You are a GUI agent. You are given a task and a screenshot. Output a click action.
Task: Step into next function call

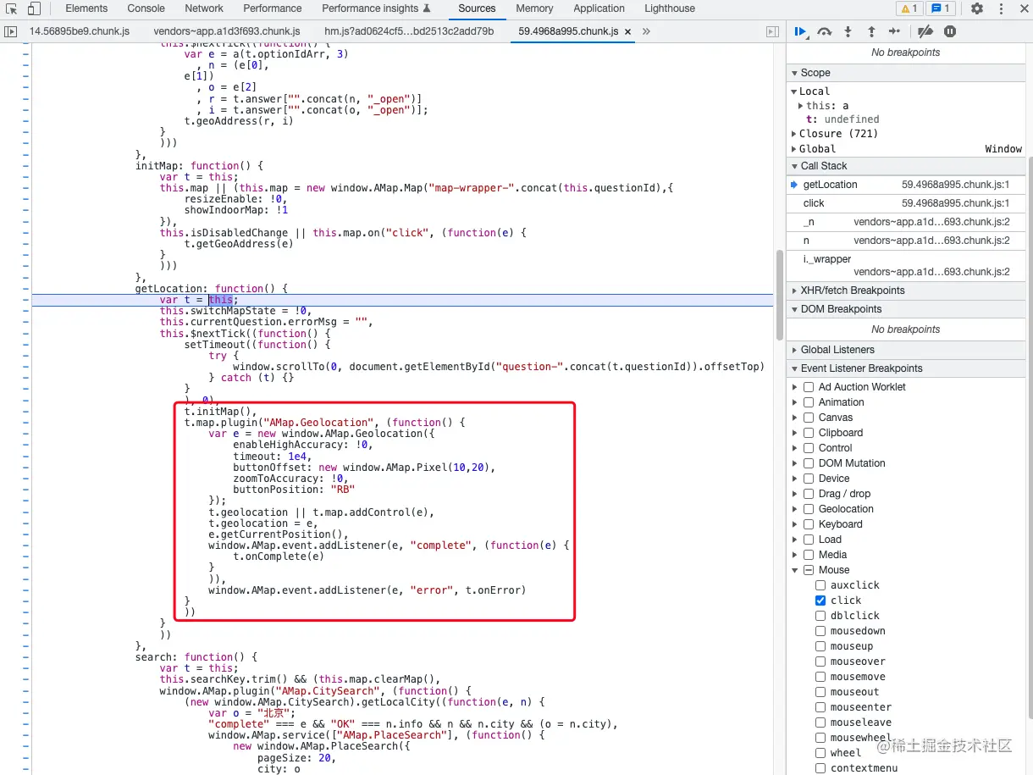[x=848, y=31]
